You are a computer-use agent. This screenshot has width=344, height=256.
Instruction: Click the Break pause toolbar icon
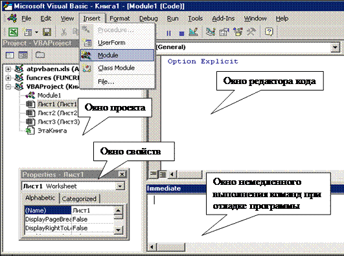(168, 33)
